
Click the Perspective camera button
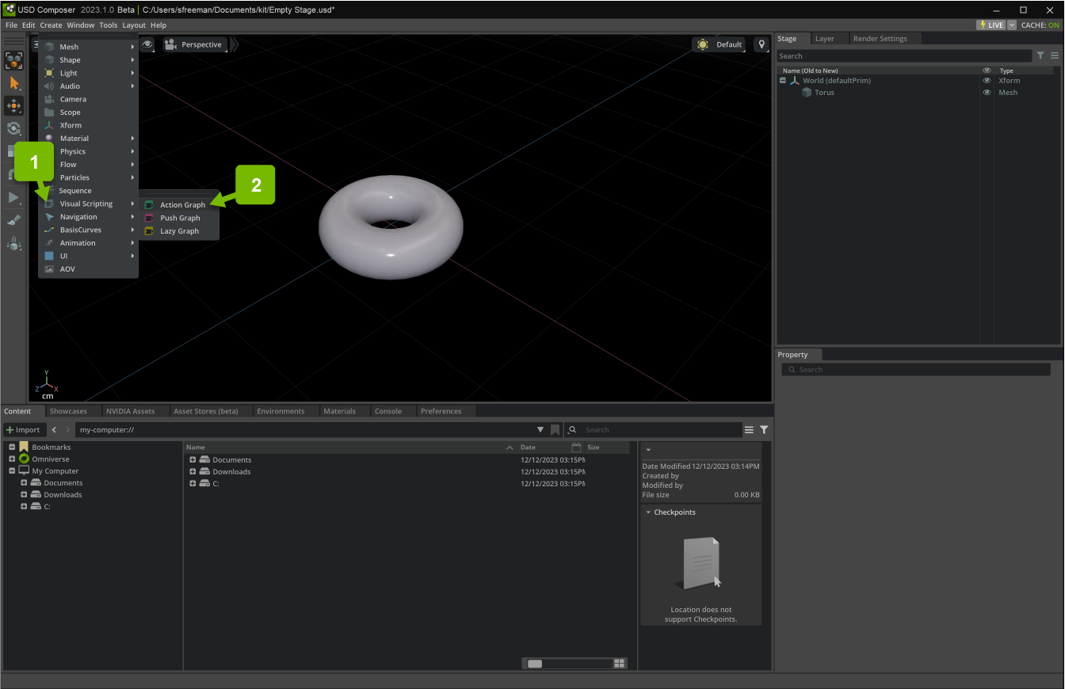point(195,44)
